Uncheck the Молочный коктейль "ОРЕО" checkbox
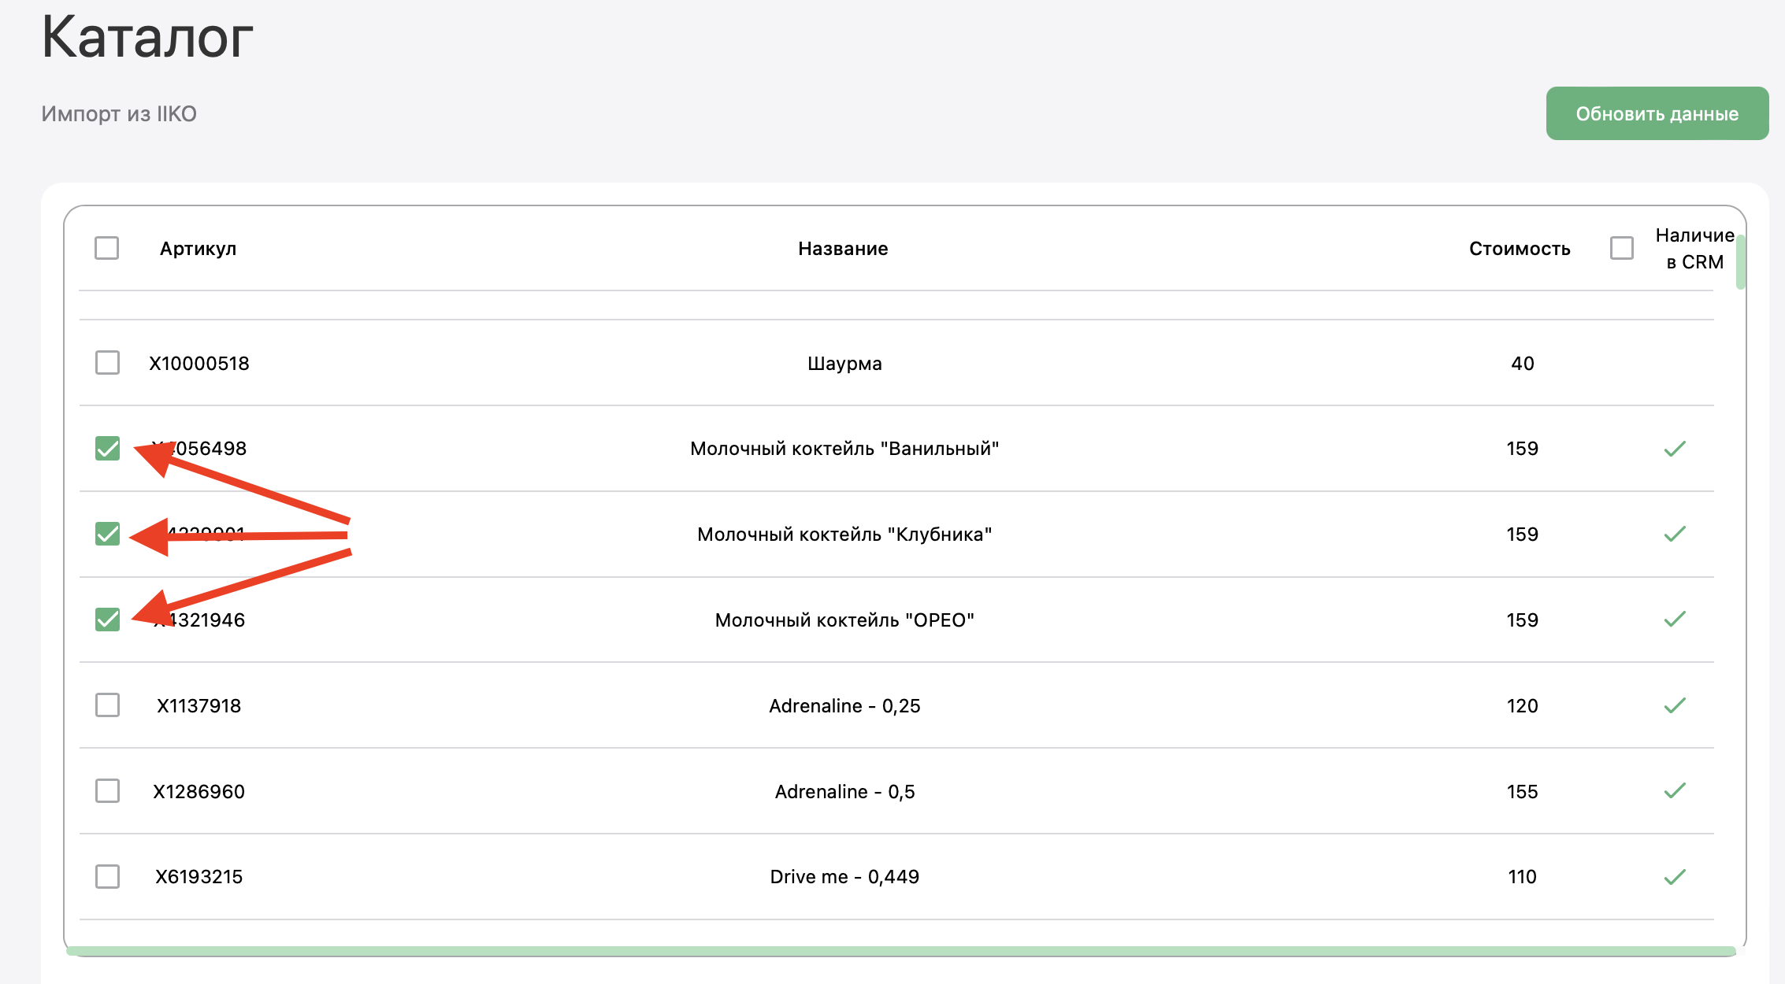1785x984 pixels. [107, 620]
